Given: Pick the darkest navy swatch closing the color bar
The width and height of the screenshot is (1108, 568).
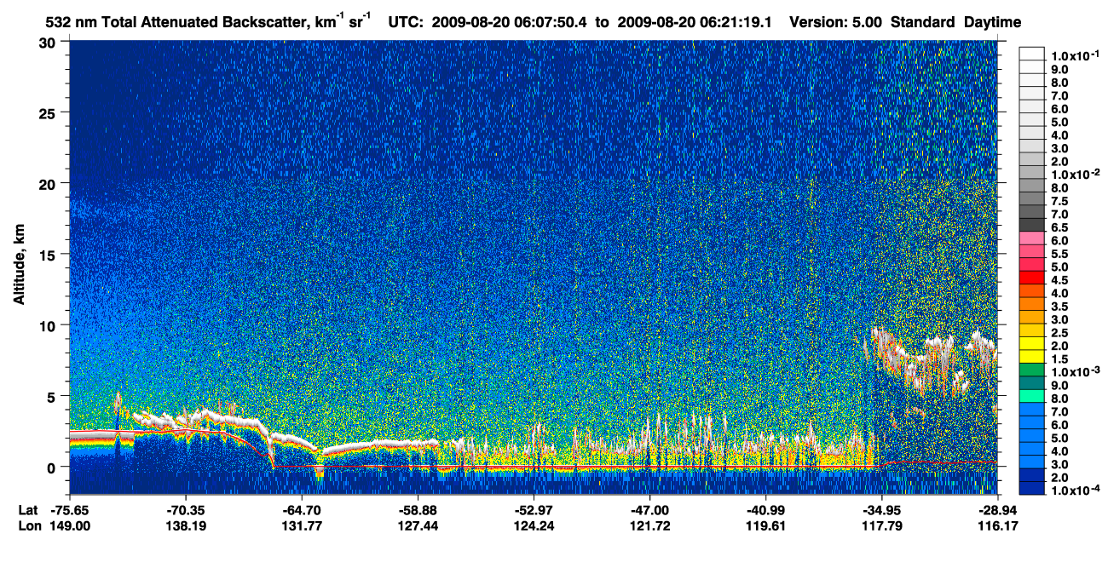Looking at the screenshot, I should click(x=1032, y=489).
